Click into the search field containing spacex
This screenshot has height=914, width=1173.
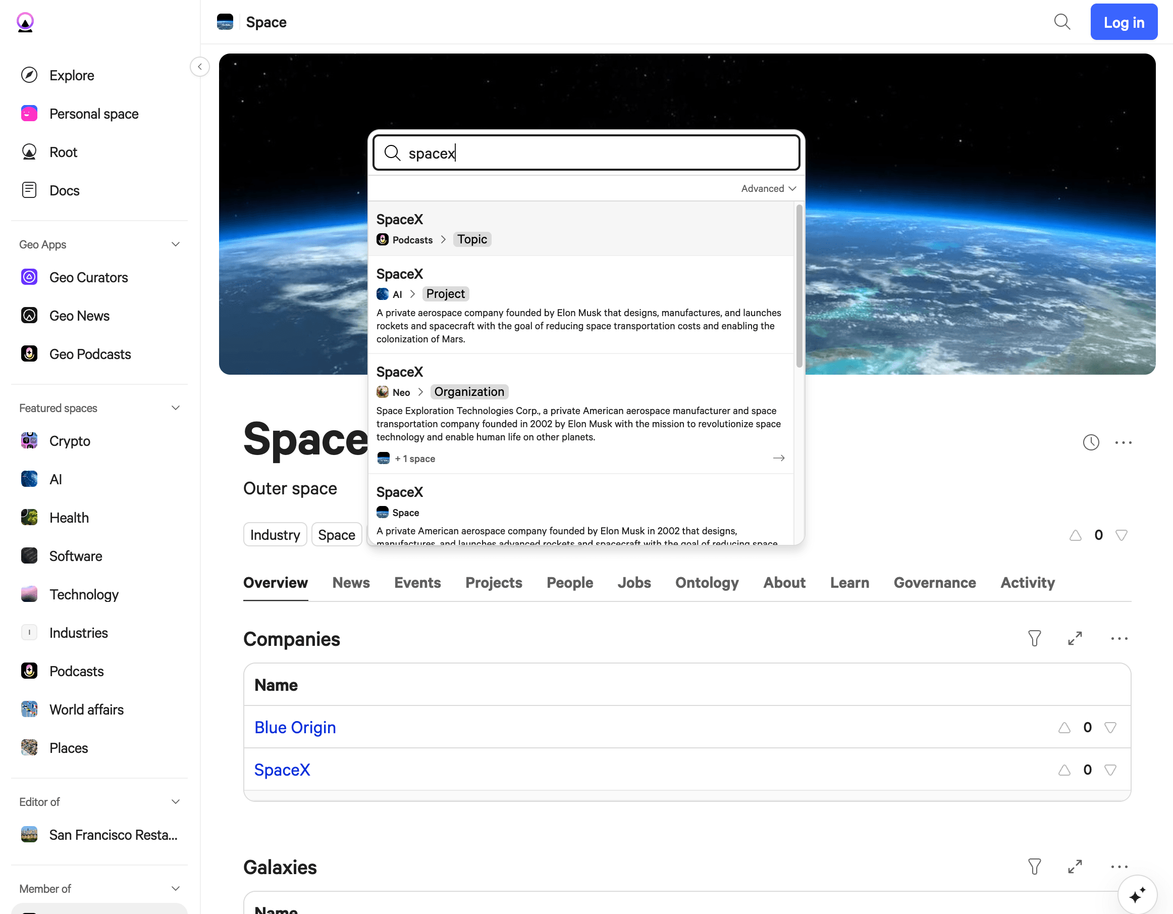tap(586, 153)
